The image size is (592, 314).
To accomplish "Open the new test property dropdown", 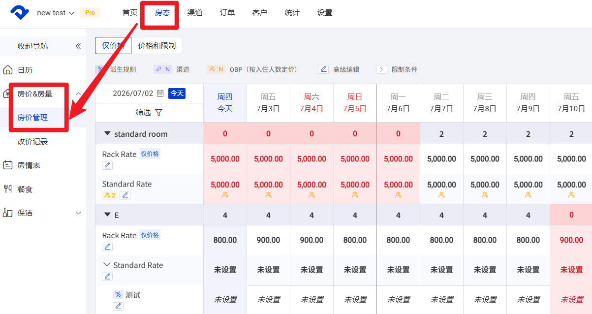I will click(x=56, y=13).
